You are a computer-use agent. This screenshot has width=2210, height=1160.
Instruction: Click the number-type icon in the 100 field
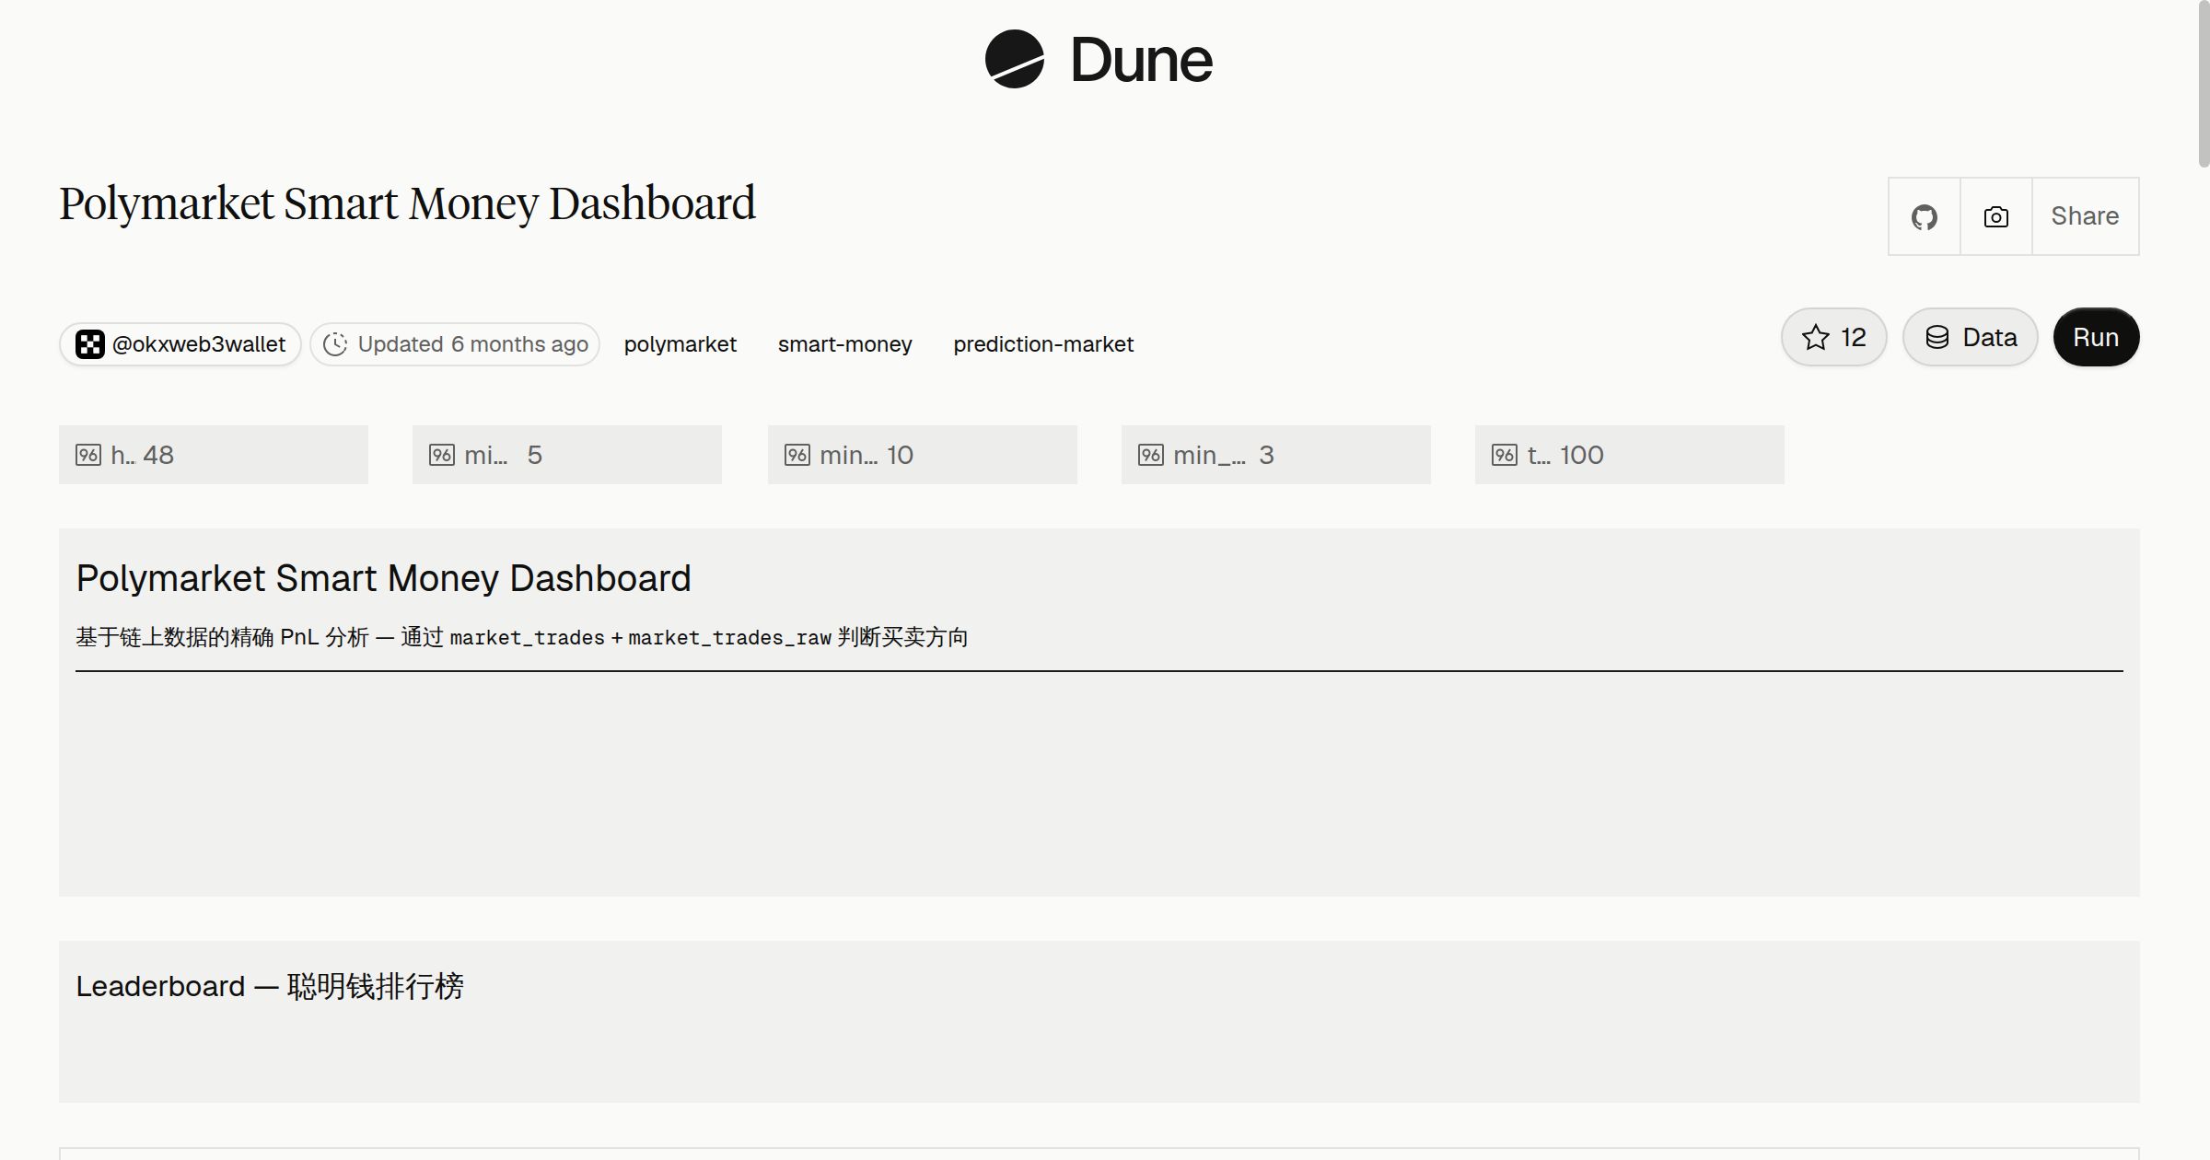(x=1505, y=455)
